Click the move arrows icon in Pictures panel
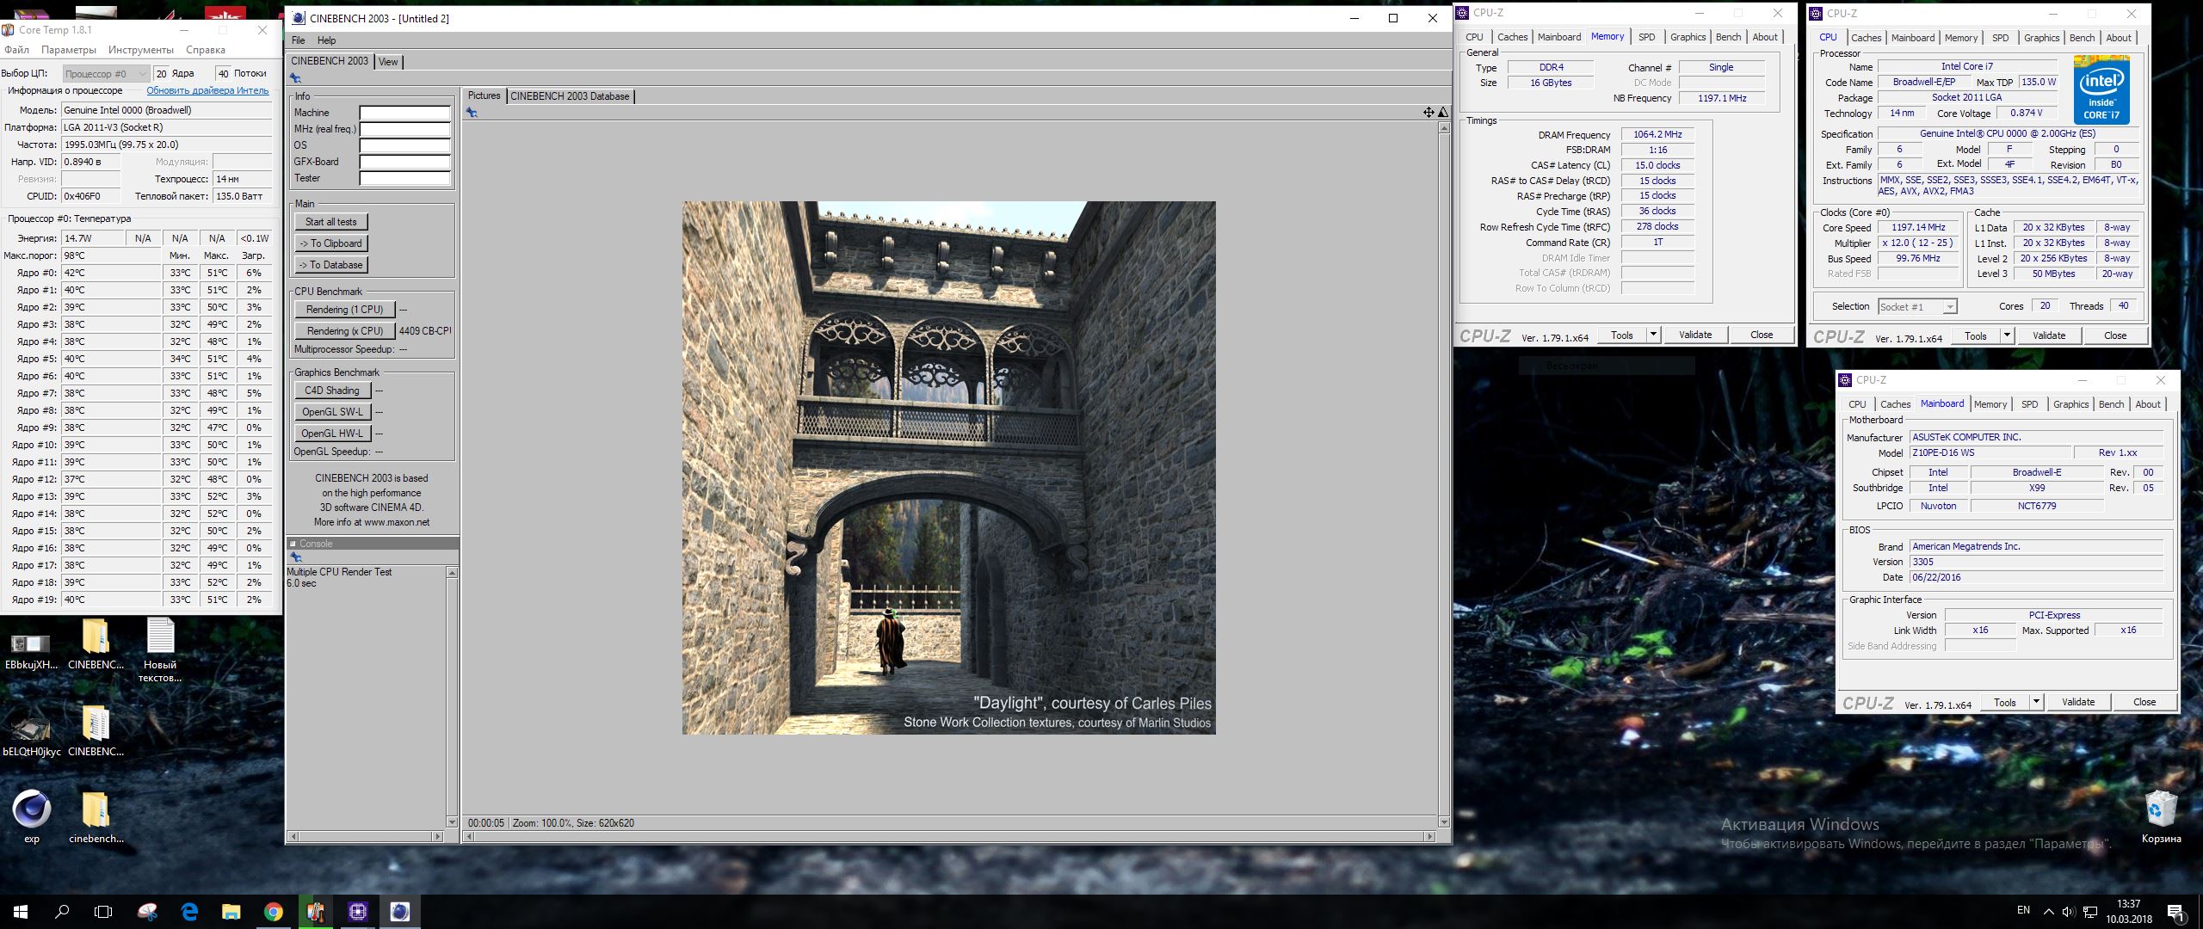This screenshot has width=2203, height=929. pyautogui.click(x=1429, y=113)
